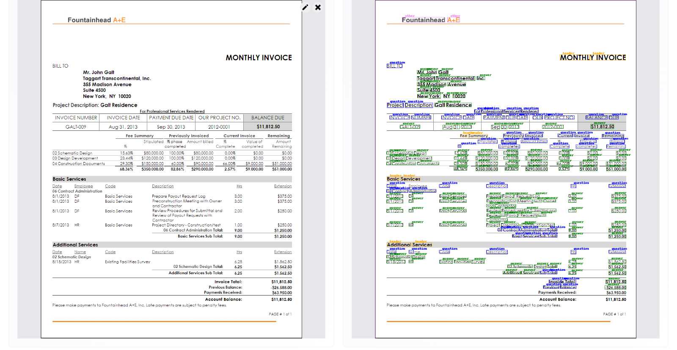Viewport: 677px width, 350px height.
Task: Click 'Basic Services' annotated header in right document
Action: click(403, 179)
